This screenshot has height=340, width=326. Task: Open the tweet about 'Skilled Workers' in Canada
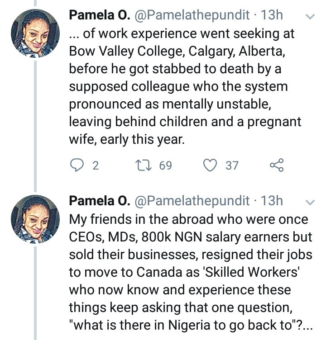click(x=191, y=272)
